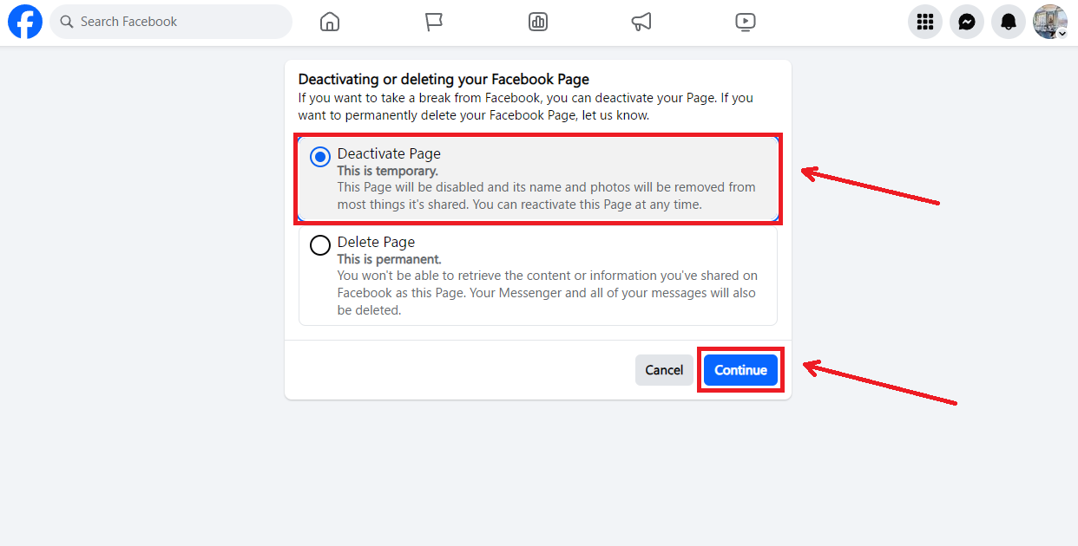Open the insights chart icon
1078x546 pixels.
(538, 22)
